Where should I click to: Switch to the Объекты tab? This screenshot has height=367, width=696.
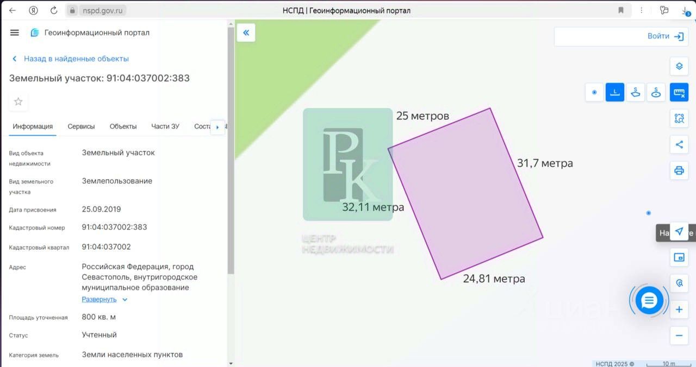[123, 126]
